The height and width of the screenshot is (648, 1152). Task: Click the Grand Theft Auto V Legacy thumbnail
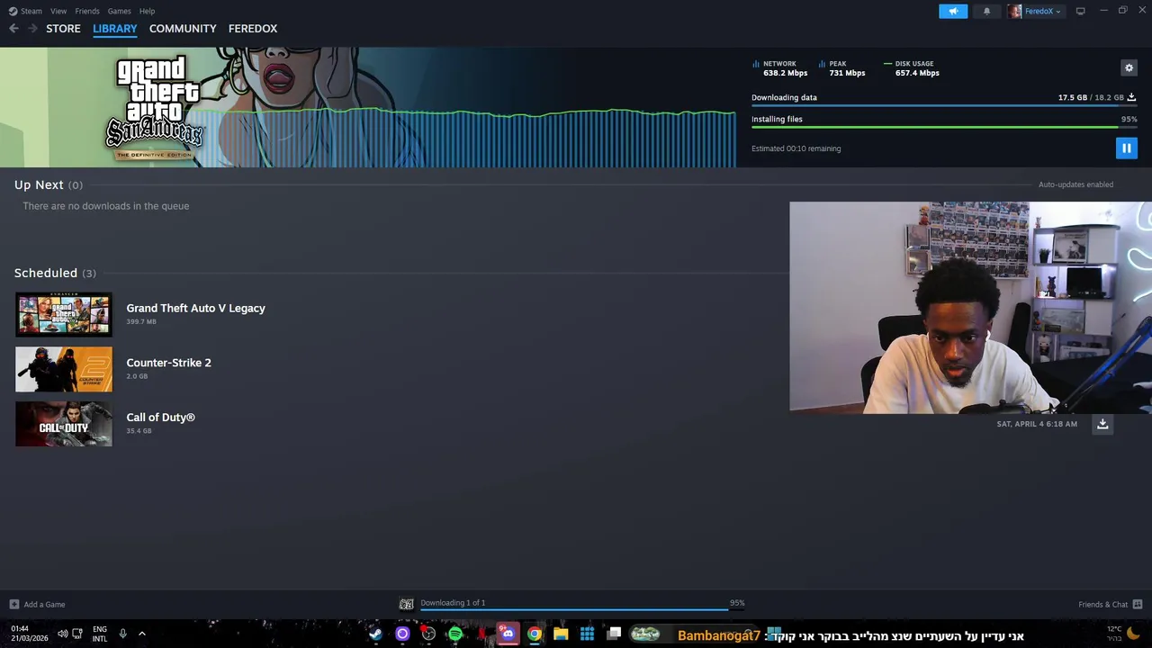[64, 314]
